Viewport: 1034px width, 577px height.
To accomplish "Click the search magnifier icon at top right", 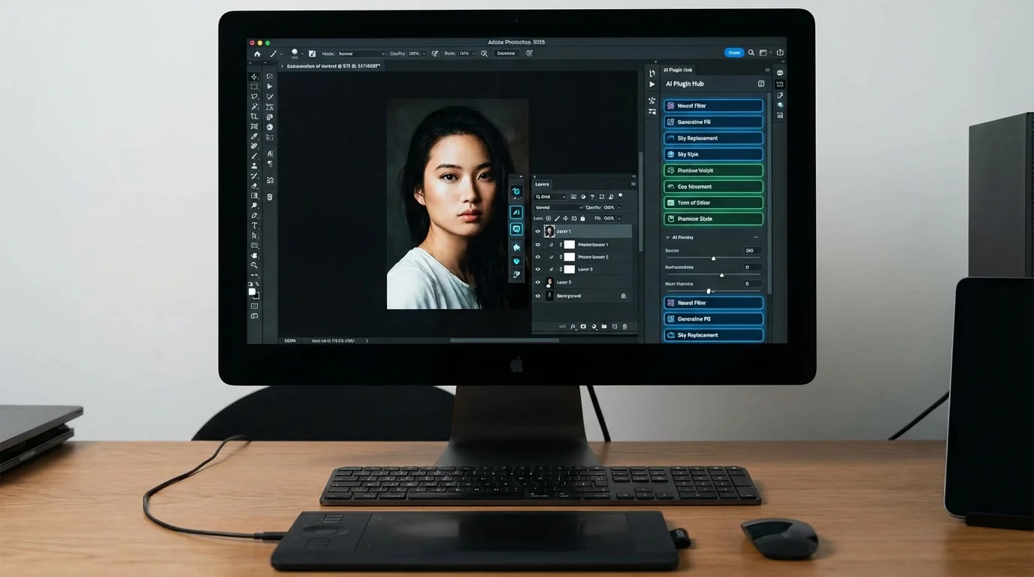I will pyautogui.click(x=751, y=53).
